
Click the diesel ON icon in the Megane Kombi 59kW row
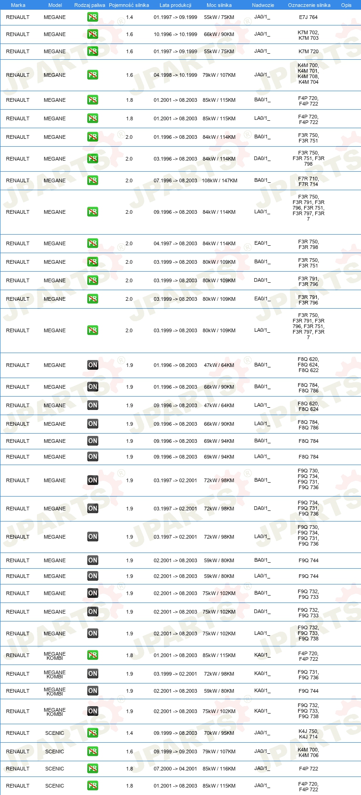(x=92, y=691)
